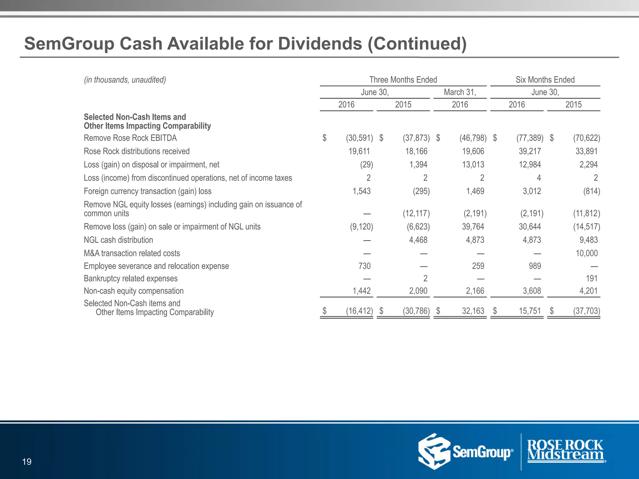Select 'Foreign currency transaction (gain) loss' label
Image resolution: width=639 pixels, height=479 pixels.
148,191
